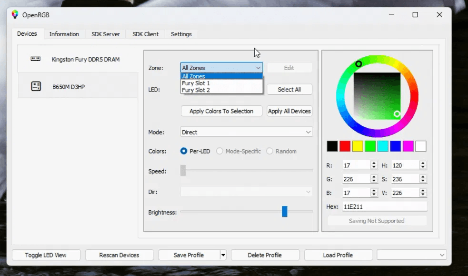468x276 pixels.
Task: Choose All Zones in the dropdown list
Action: coord(221,76)
